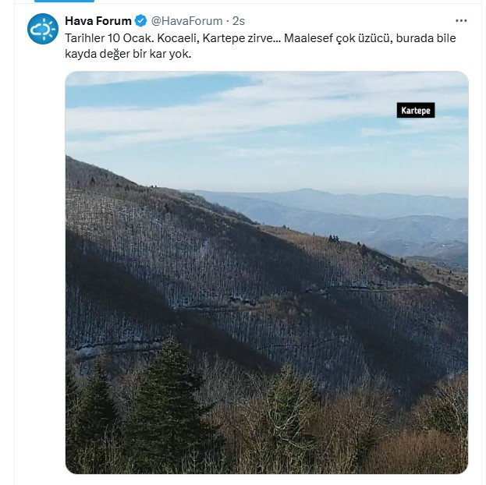
Task: Click the sun-and-cloud logo in the avatar
Action: [x=43, y=30]
